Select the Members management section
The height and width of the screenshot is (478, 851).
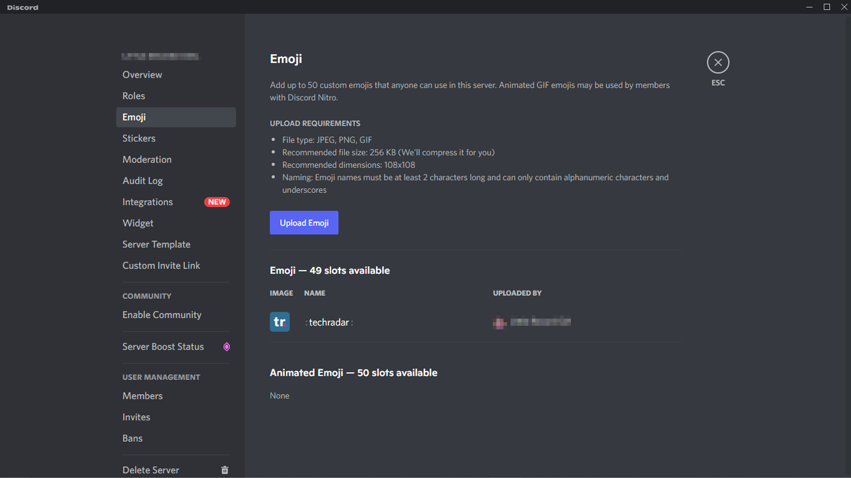click(143, 396)
